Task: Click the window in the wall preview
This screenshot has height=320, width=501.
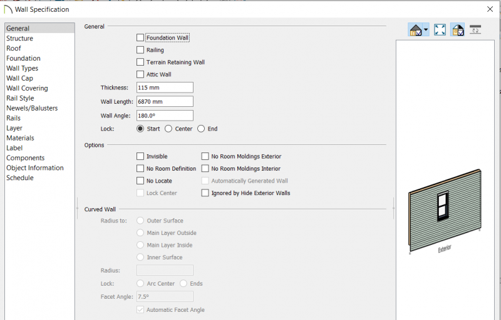Action: coord(443,206)
